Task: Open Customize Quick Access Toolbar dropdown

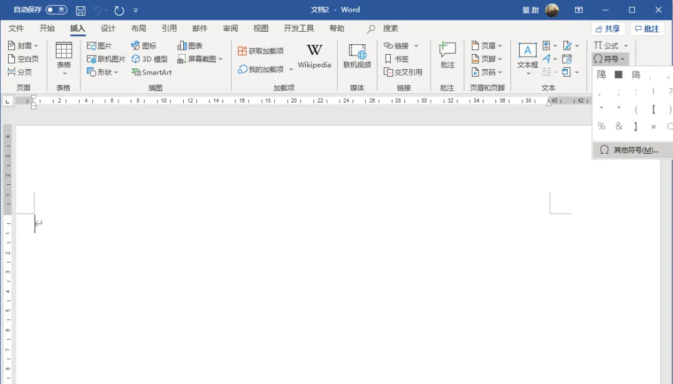Action: coord(136,11)
